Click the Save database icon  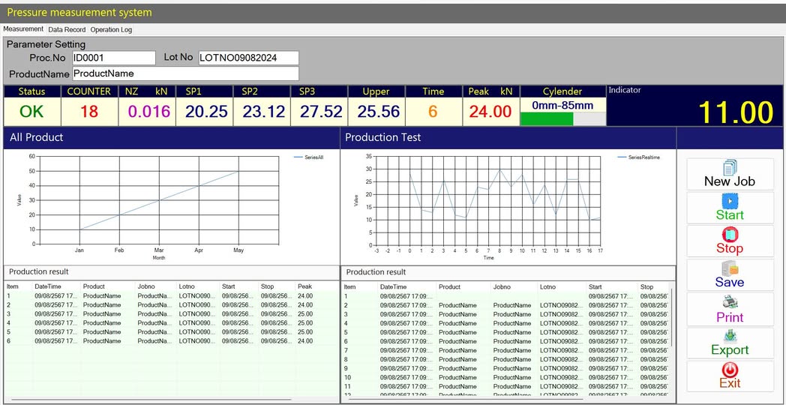730,268
